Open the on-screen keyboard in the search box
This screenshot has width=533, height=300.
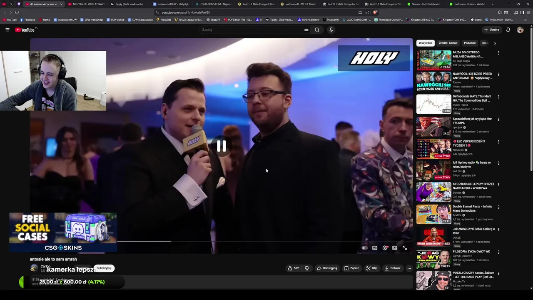point(306,30)
